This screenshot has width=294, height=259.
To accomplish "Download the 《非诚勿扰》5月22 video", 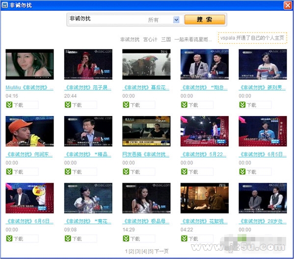I will coord(197,172).
